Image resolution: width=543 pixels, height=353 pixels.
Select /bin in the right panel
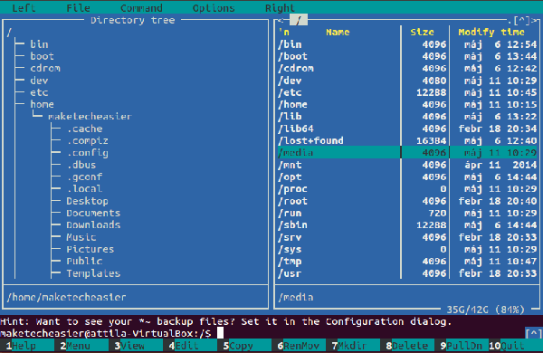click(407, 44)
